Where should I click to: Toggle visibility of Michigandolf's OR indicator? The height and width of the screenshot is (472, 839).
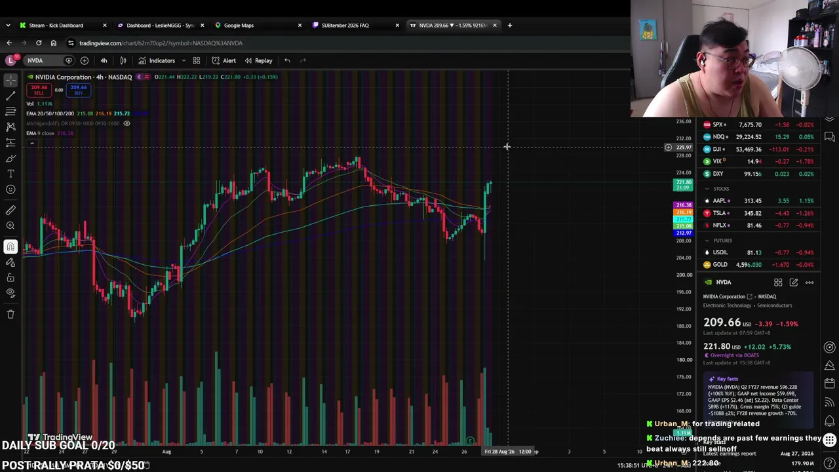127,123
